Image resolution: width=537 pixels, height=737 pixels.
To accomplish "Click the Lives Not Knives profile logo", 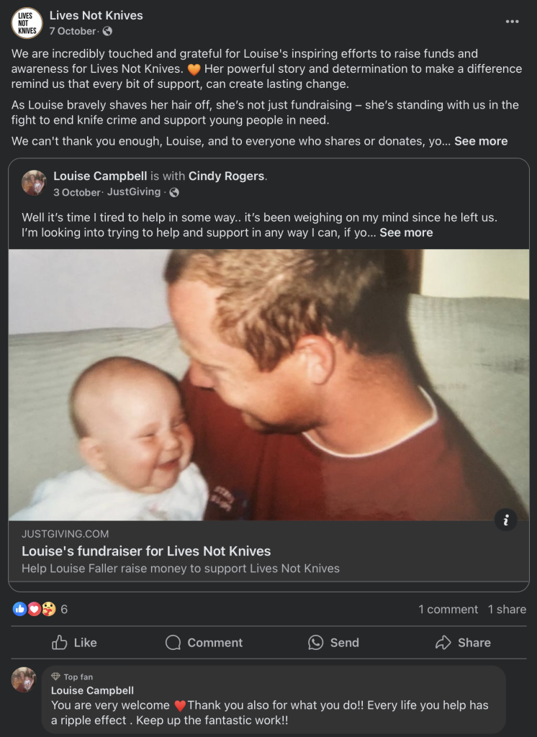I will point(27,22).
